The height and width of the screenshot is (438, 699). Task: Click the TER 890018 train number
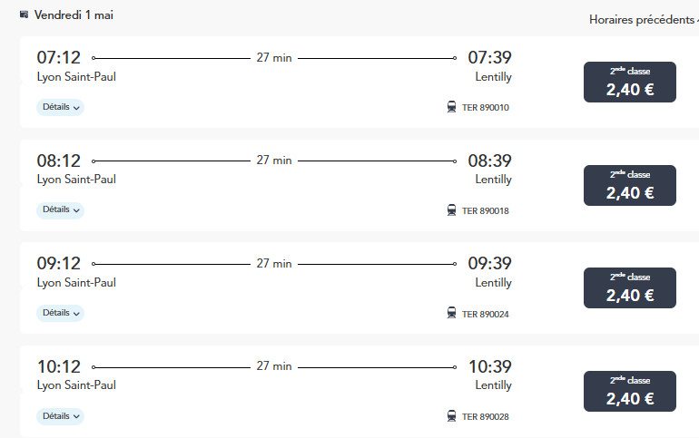tap(486, 211)
